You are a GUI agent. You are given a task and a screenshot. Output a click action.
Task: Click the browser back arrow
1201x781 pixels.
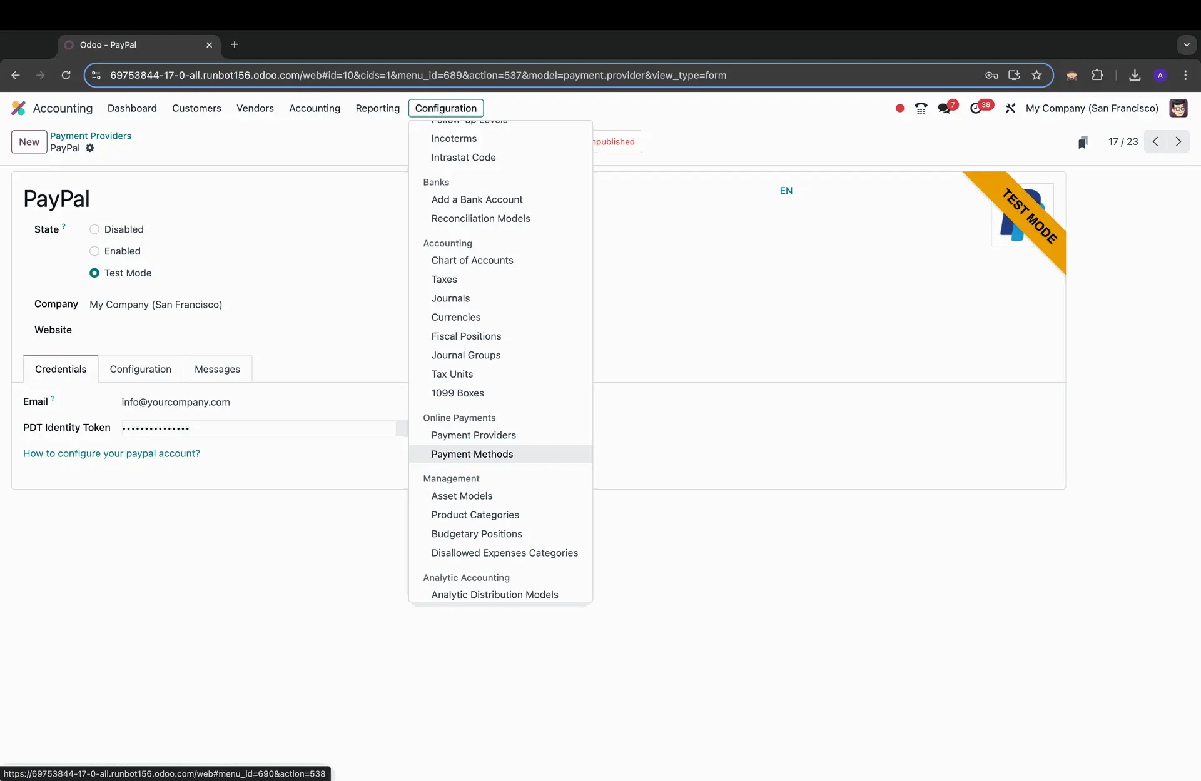coord(16,75)
